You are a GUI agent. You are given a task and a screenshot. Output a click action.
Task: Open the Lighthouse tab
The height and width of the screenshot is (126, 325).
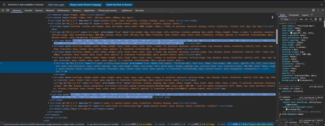point(127,10)
